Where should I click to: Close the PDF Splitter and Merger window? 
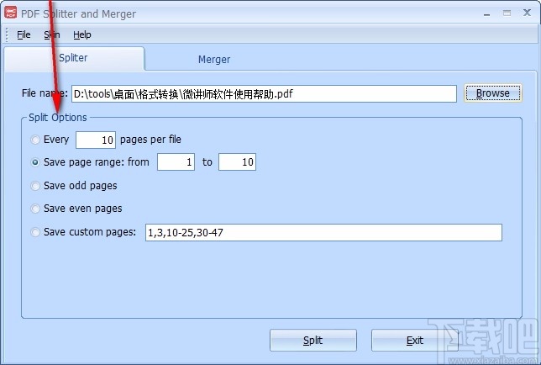pyautogui.click(x=527, y=13)
